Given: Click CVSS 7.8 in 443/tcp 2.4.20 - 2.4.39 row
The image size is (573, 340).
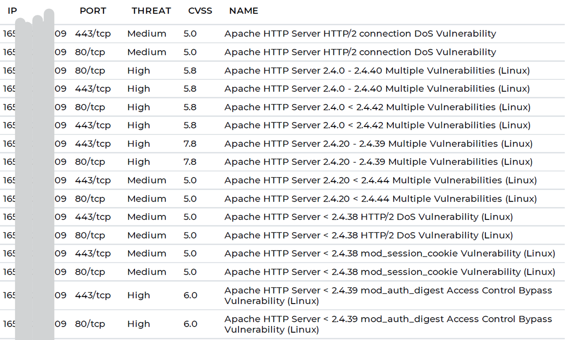Looking at the screenshot, I should click(190, 144).
